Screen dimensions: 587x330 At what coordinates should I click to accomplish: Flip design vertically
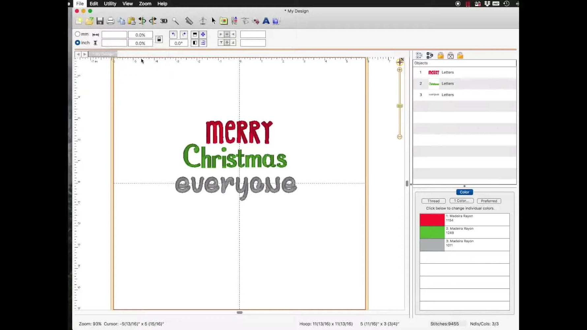point(195,34)
